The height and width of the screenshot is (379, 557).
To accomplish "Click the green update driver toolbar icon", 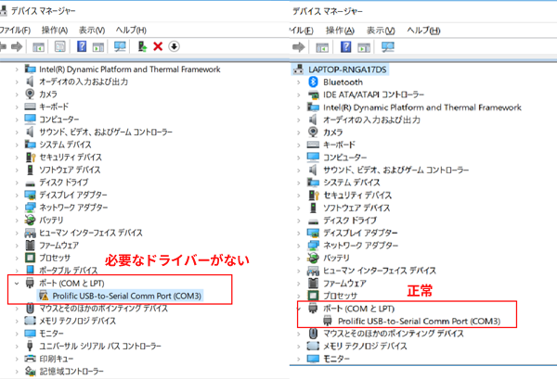I will (x=142, y=46).
